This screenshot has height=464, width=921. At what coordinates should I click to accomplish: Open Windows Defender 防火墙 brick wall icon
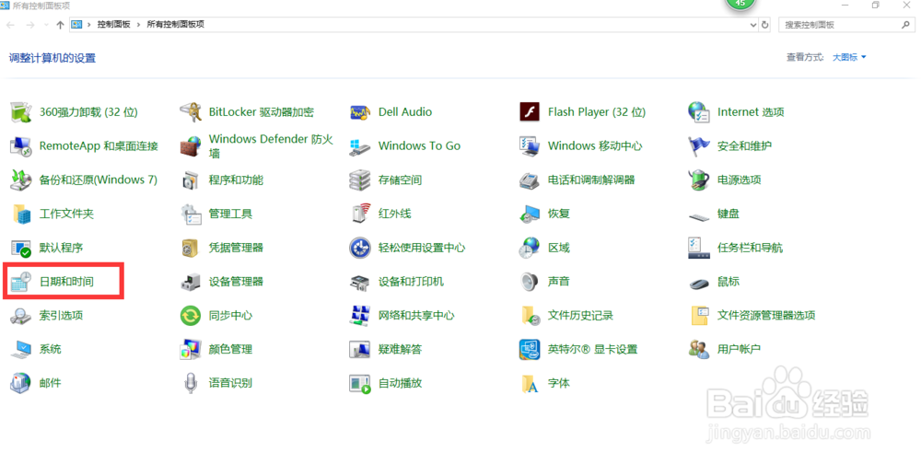(191, 145)
